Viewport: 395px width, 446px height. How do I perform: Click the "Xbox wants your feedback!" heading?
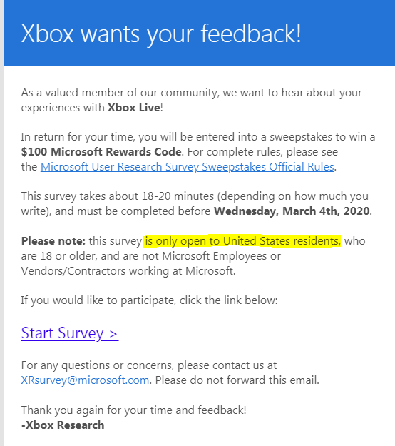161,34
